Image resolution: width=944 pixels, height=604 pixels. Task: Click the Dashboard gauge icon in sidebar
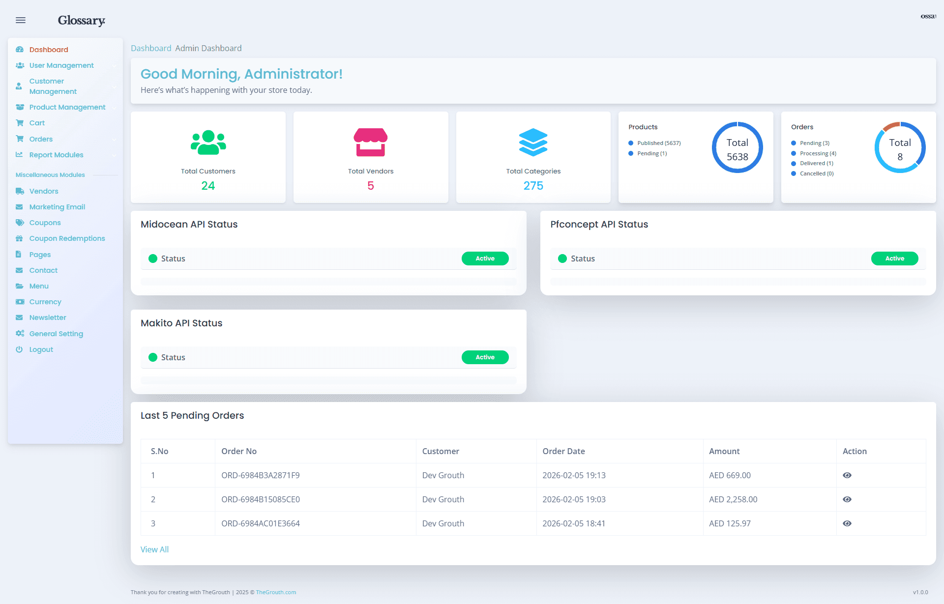click(x=20, y=50)
